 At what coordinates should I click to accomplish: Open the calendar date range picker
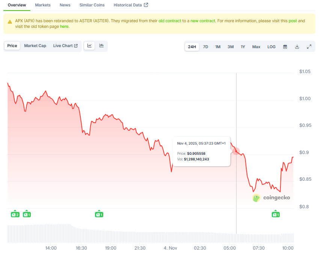click(x=285, y=47)
